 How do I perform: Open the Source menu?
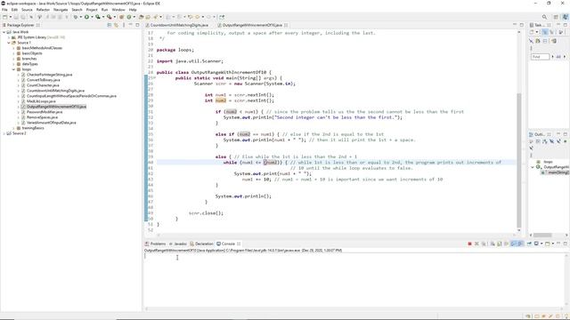point(27,10)
